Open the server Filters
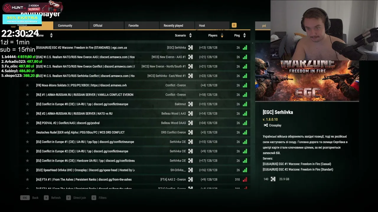 pyautogui.click(x=99, y=198)
